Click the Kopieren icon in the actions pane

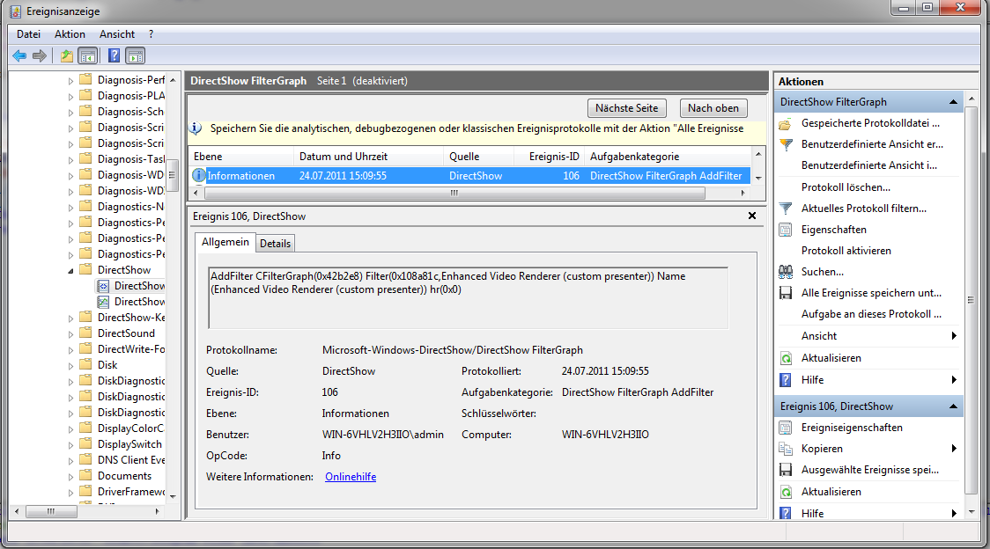pyautogui.click(x=786, y=449)
